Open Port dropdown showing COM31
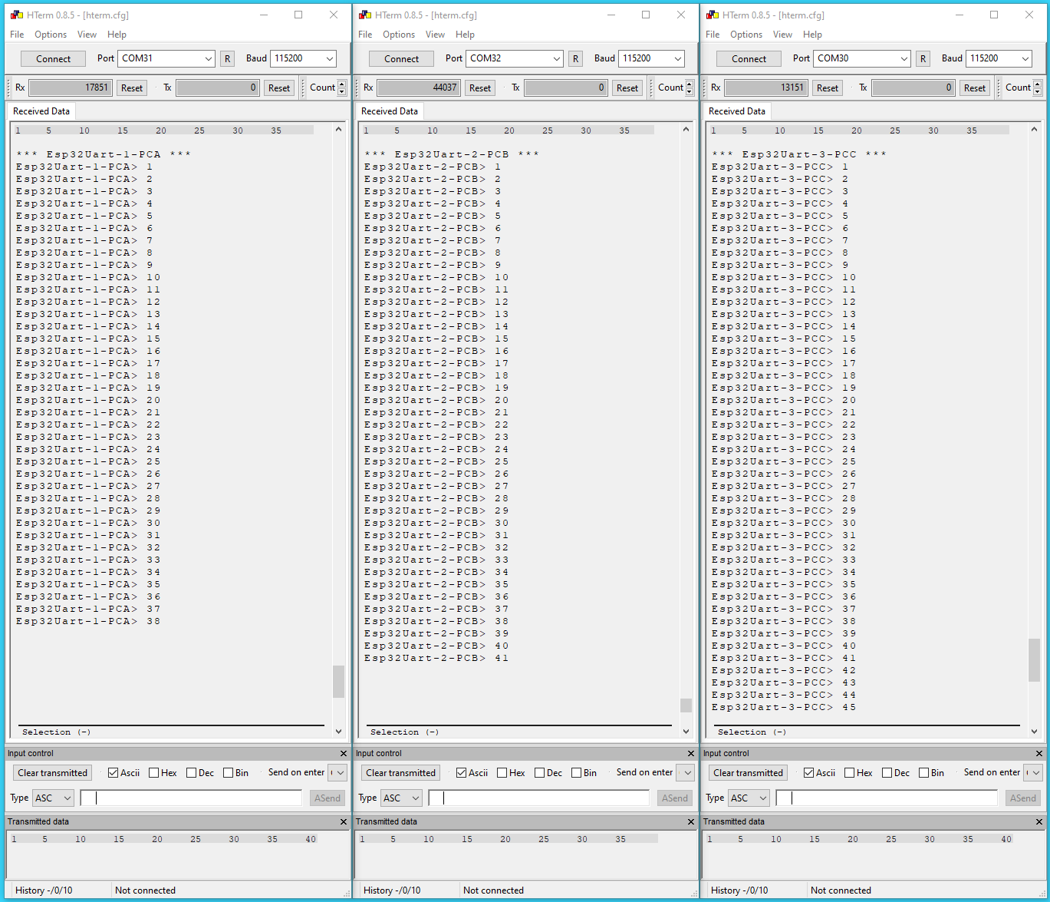 click(x=166, y=58)
